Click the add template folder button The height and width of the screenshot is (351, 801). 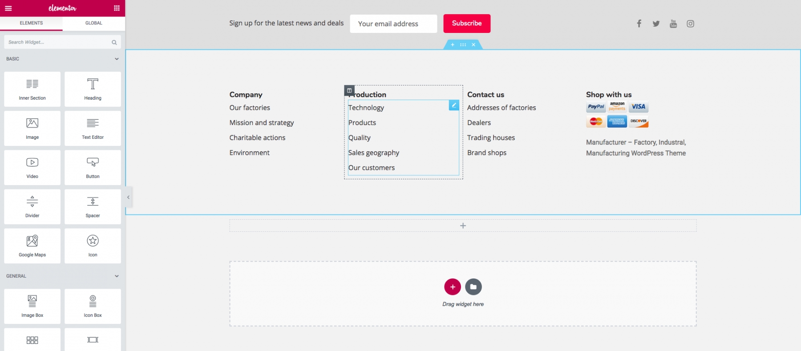(473, 287)
